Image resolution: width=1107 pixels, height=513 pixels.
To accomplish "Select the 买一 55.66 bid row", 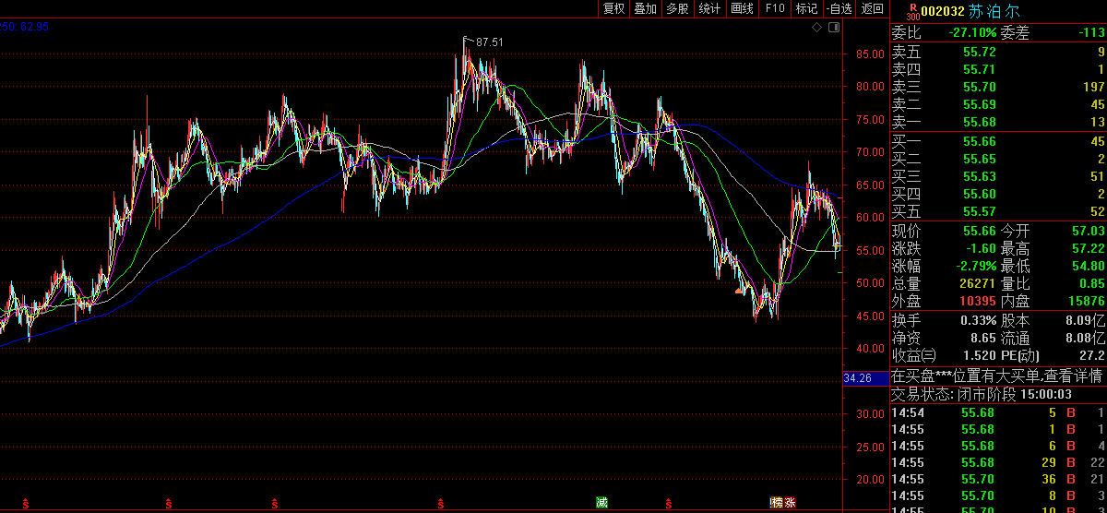I will (x=998, y=141).
